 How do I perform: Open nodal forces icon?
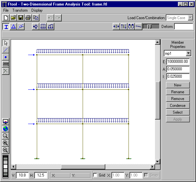tap(36, 27)
